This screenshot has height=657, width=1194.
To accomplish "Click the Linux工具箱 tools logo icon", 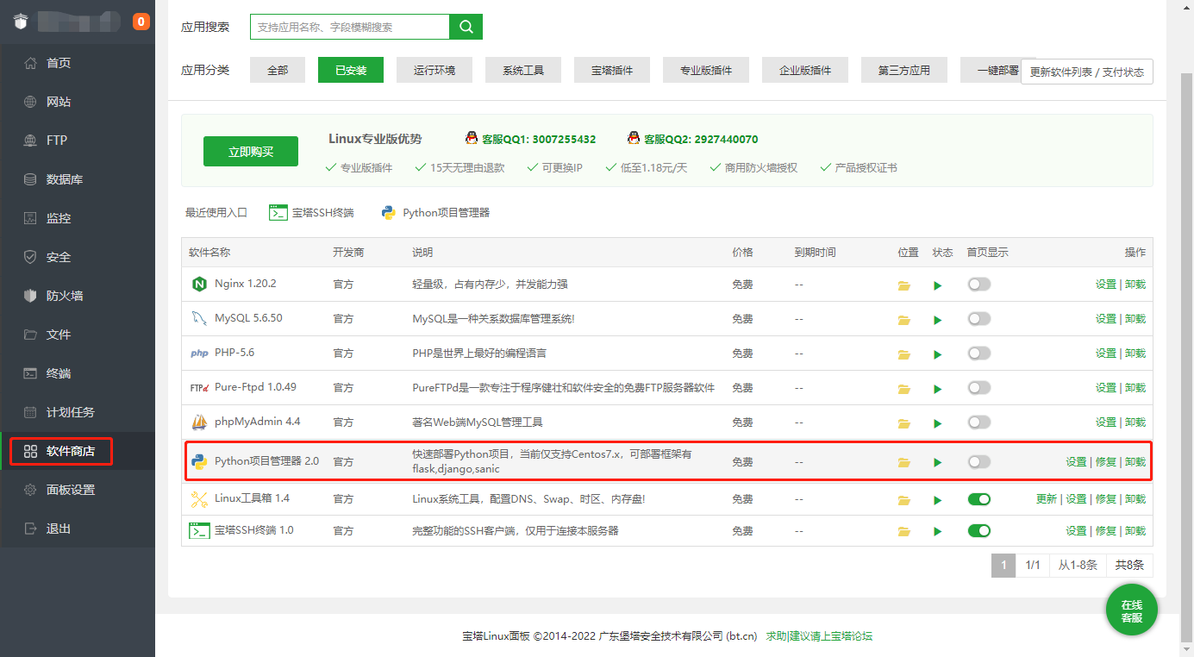I will pyautogui.click(x=199, y=498).
